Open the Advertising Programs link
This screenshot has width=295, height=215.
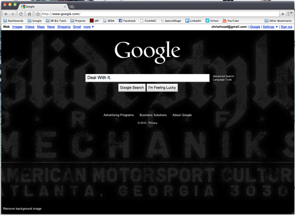(x=119, y=115)
